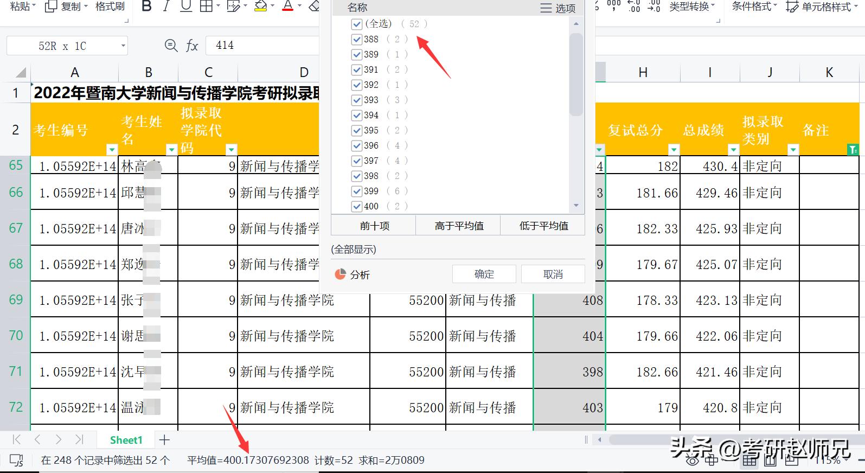Click the last sheet navigation arrow
The height and width of the screenshot is (473, 865).
click(79, 439)
